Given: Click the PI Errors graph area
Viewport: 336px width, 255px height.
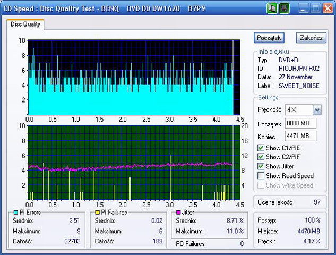Looking at the screenshot, I should pyautogui.click(x=134, y=77).
